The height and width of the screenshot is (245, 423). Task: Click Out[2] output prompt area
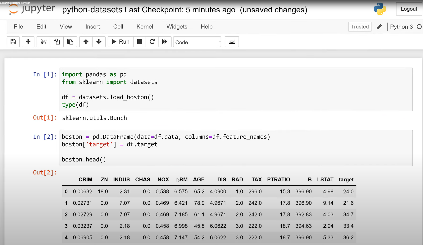coord(45,172)
